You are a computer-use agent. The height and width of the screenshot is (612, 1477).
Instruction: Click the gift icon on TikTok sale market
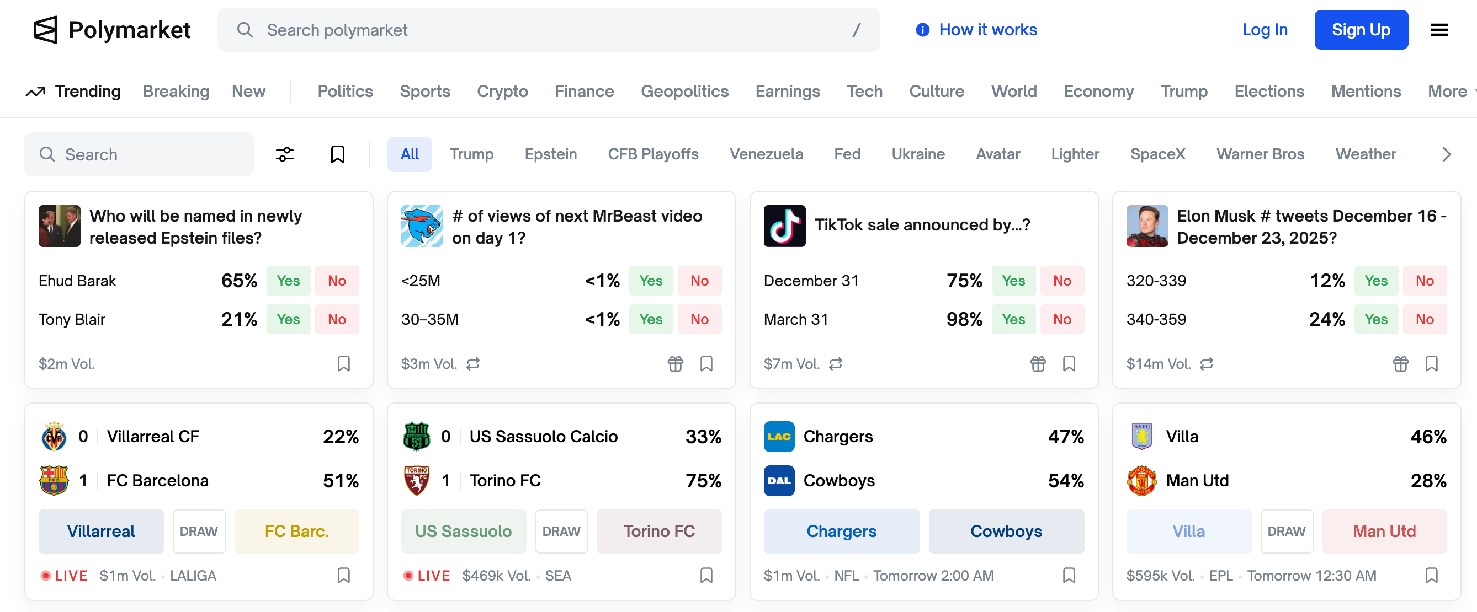tap(1037, 363)
